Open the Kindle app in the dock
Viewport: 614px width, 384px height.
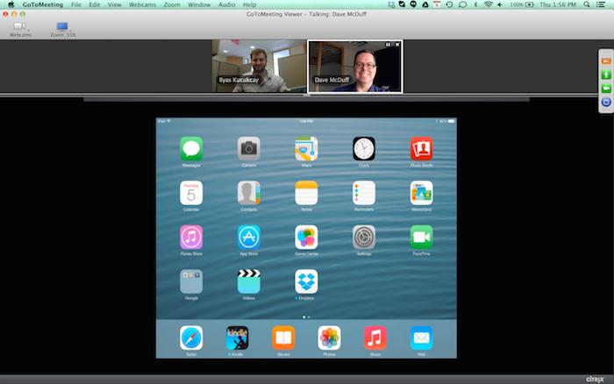[237, 337]
